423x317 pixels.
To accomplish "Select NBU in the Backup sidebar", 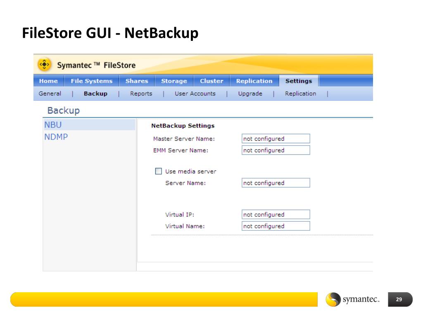I will tap(90, 125).
